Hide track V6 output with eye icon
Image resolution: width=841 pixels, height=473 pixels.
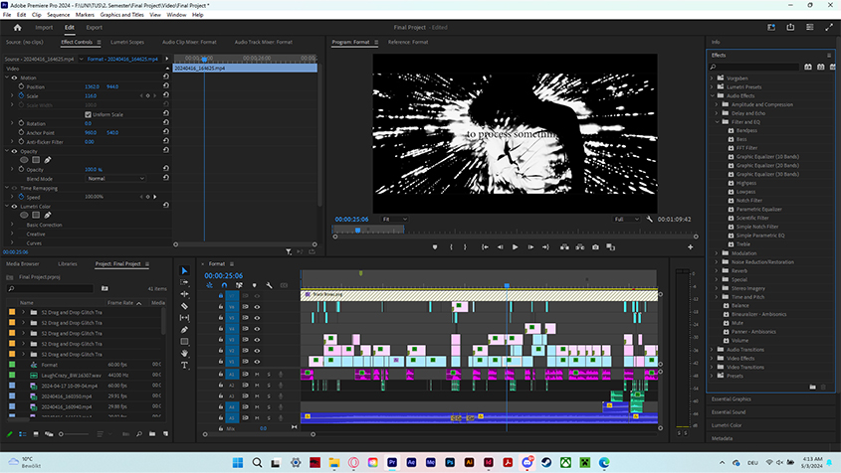click(x=257, y=307)
